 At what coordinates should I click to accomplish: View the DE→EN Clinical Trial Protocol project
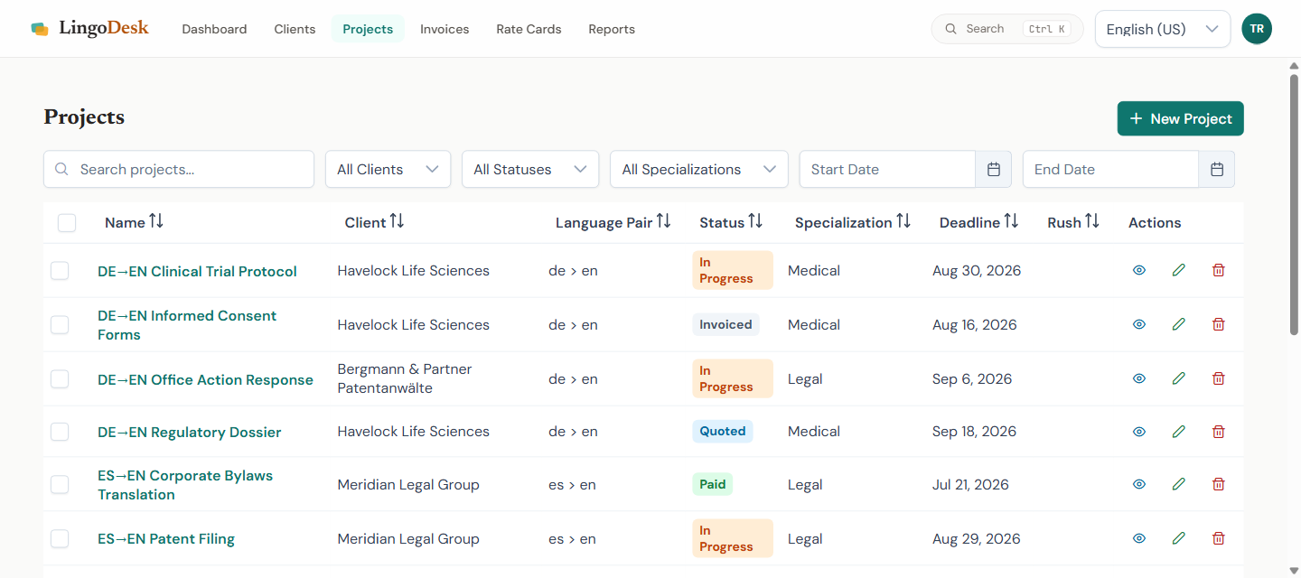click(x=1139, y=270)
